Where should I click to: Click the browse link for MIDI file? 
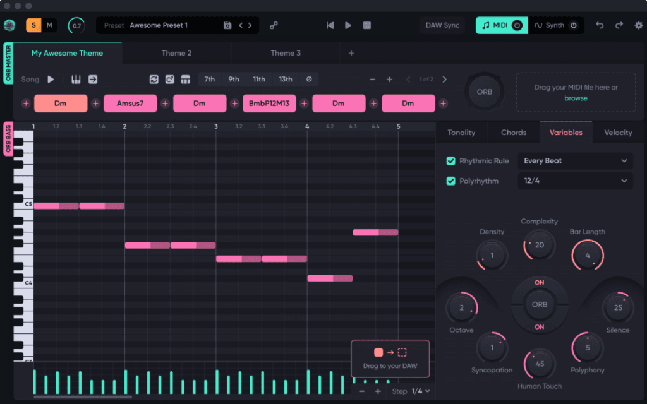tap(576, 98)
